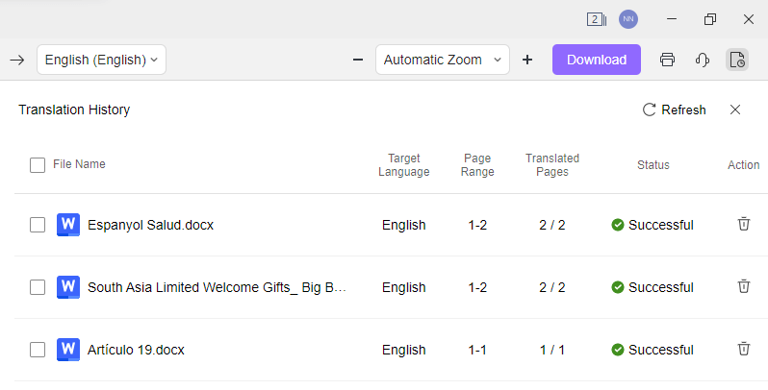This screenshot has height=390, width=768.
Task: Delete the Artículo 19.docx entry
Action: (x=744, y=349)
